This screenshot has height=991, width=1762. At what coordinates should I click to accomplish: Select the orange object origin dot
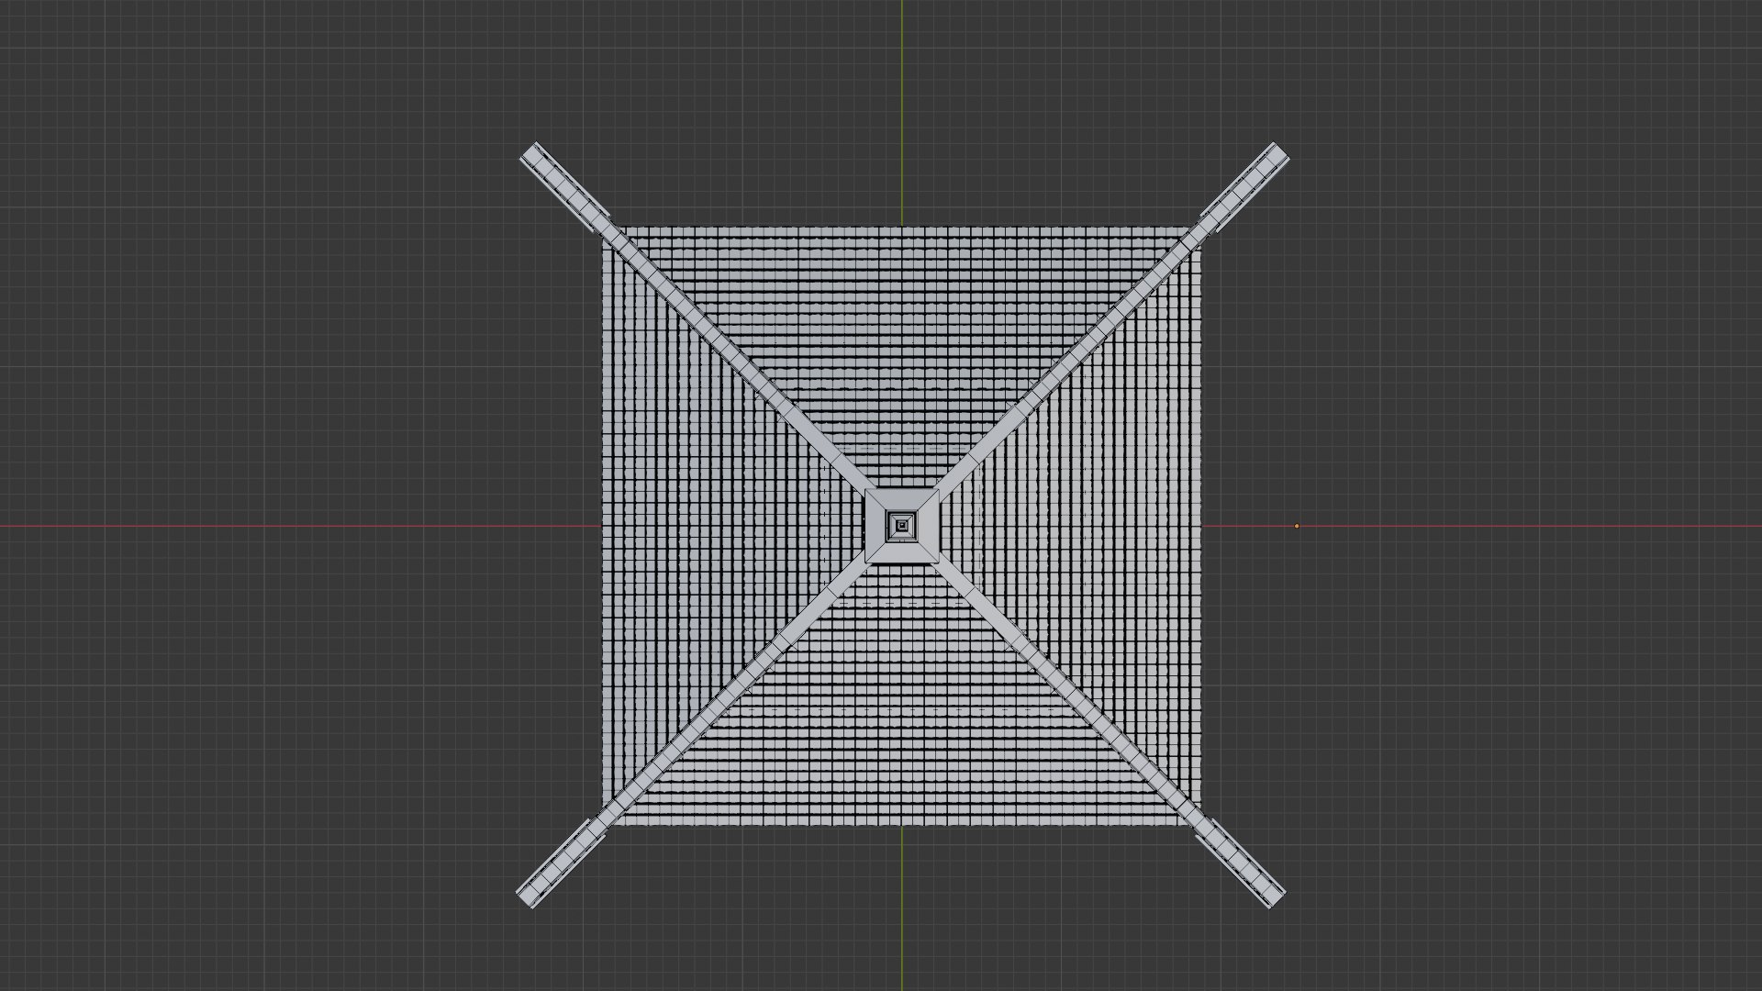1297,526
